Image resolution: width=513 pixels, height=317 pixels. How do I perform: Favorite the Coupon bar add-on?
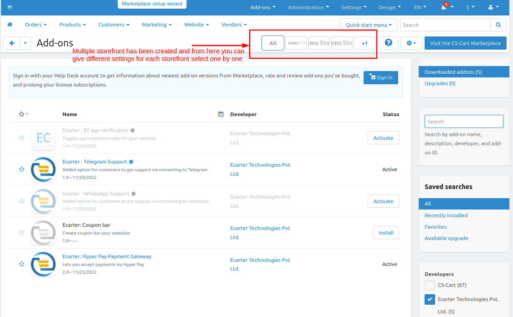click(x=21, y=233)
